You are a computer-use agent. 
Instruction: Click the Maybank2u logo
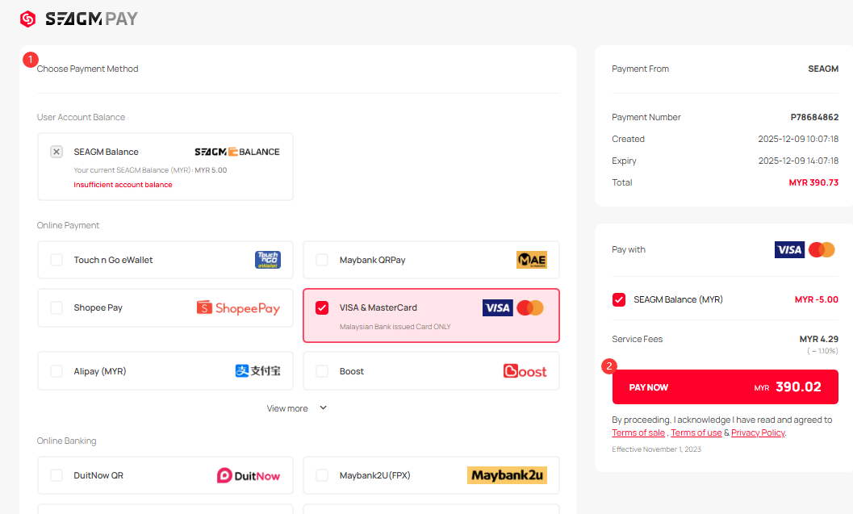pos(507,476)
